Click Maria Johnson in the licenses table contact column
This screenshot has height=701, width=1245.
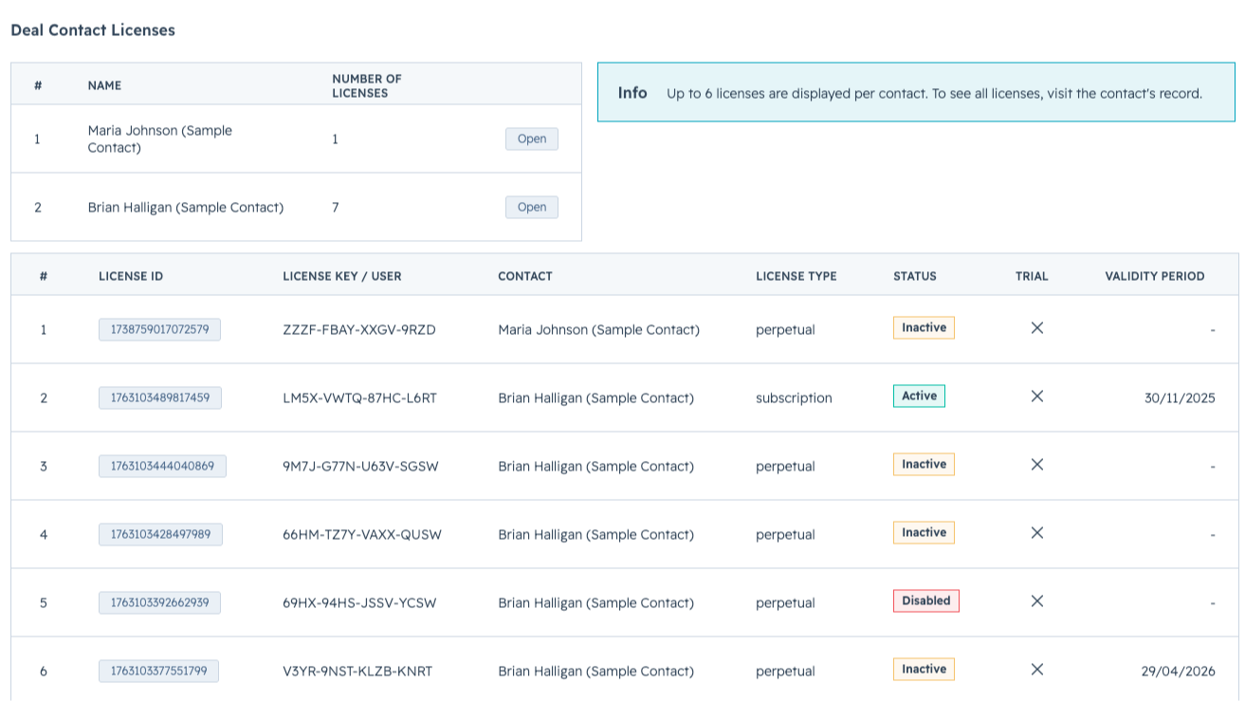598,329
